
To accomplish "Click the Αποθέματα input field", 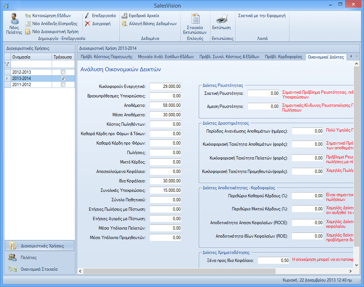I will (166, 105).
